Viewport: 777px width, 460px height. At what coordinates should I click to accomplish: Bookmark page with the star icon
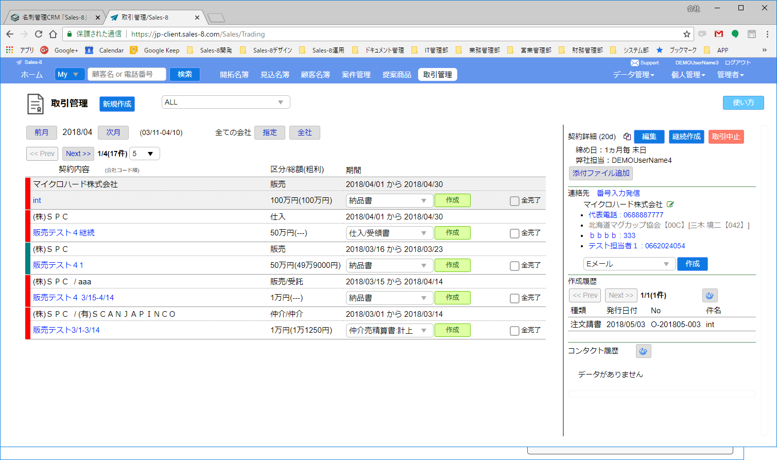coord(687,34)
